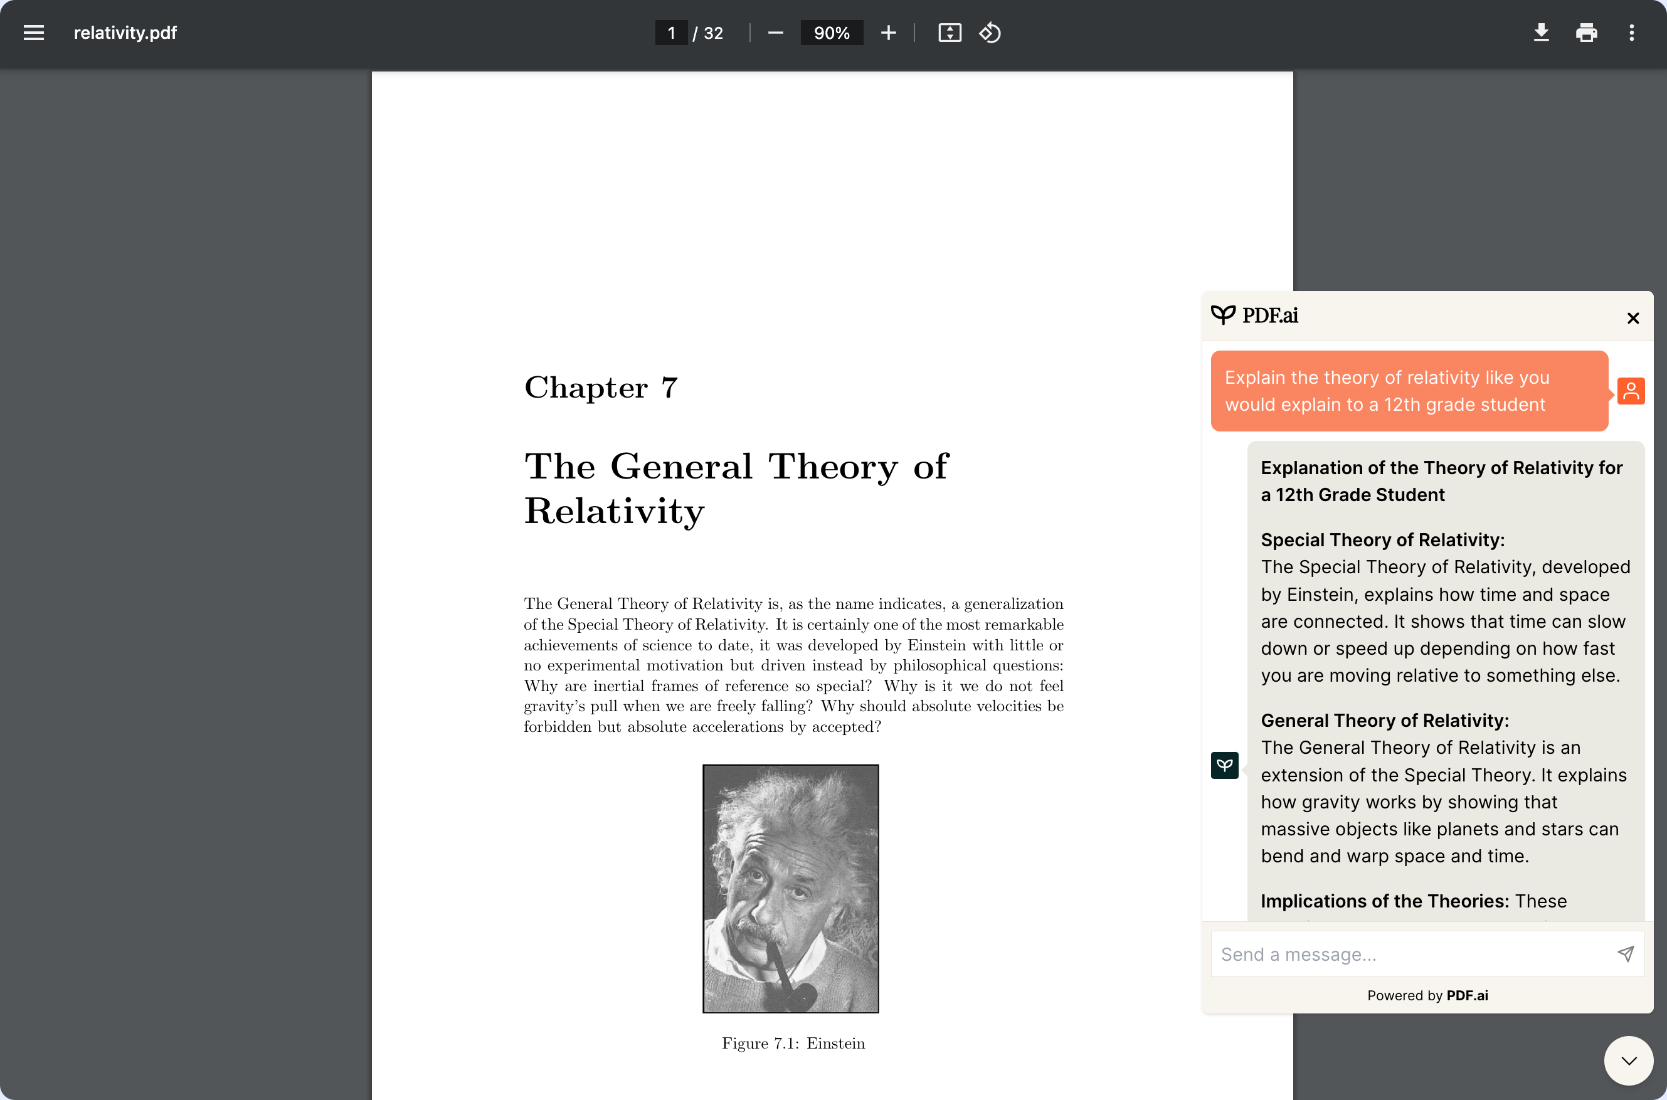Click the fit to page icon
Viewport: 1667px width, 1100px height.
(x=950, y=33)
